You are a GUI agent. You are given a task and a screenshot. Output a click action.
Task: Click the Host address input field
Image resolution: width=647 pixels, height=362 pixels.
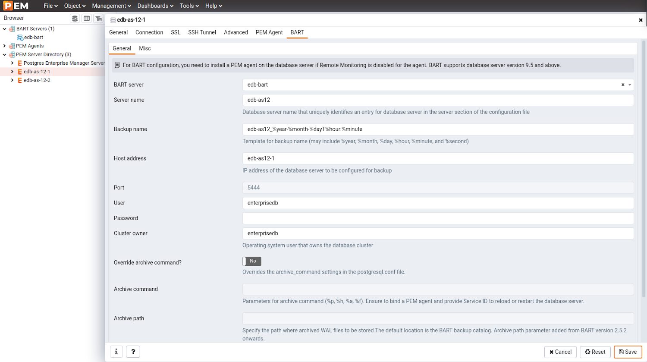coord(438,159)
